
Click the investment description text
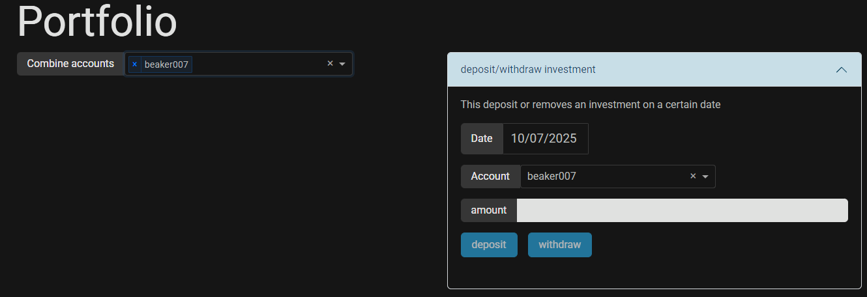click(x=590, y=104)
